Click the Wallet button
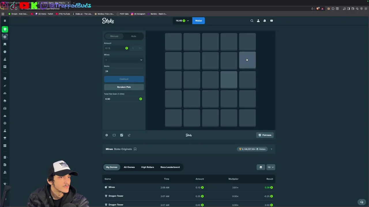Image resolution: width=369 pixels, height=207 pixels. [199, 21]
